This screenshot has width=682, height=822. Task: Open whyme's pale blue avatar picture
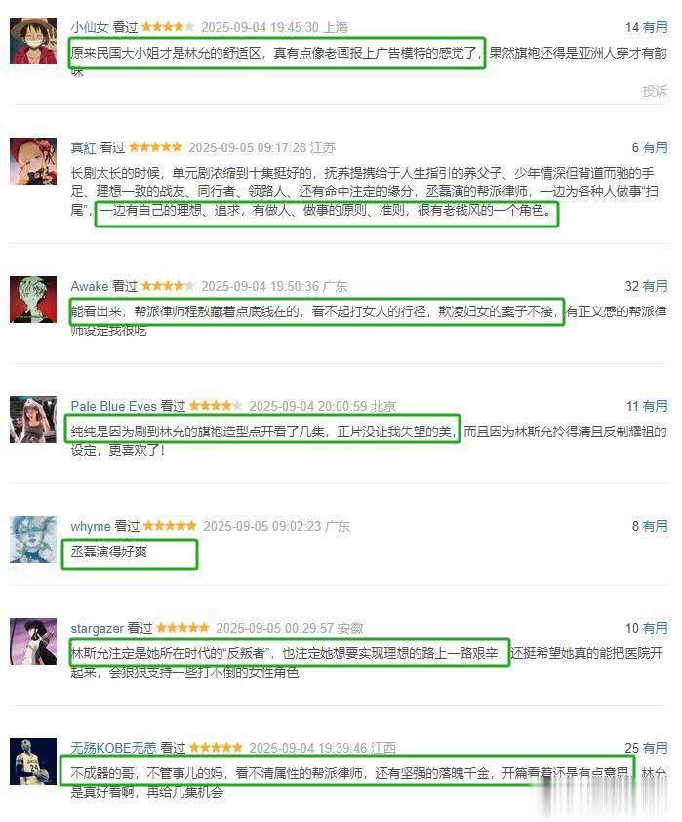point(33,540)
